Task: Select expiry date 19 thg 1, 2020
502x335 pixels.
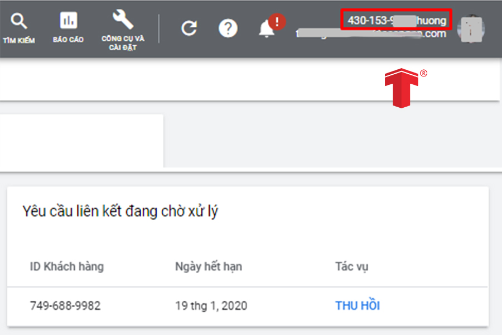Action: pos(211,305)
